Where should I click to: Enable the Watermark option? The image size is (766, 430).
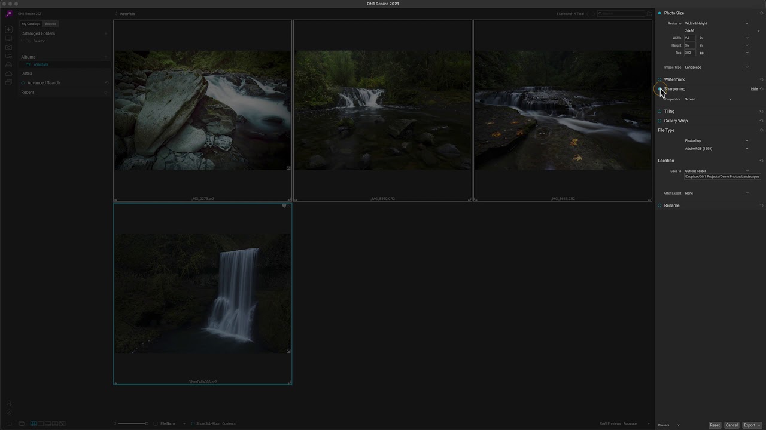[659, 79]
